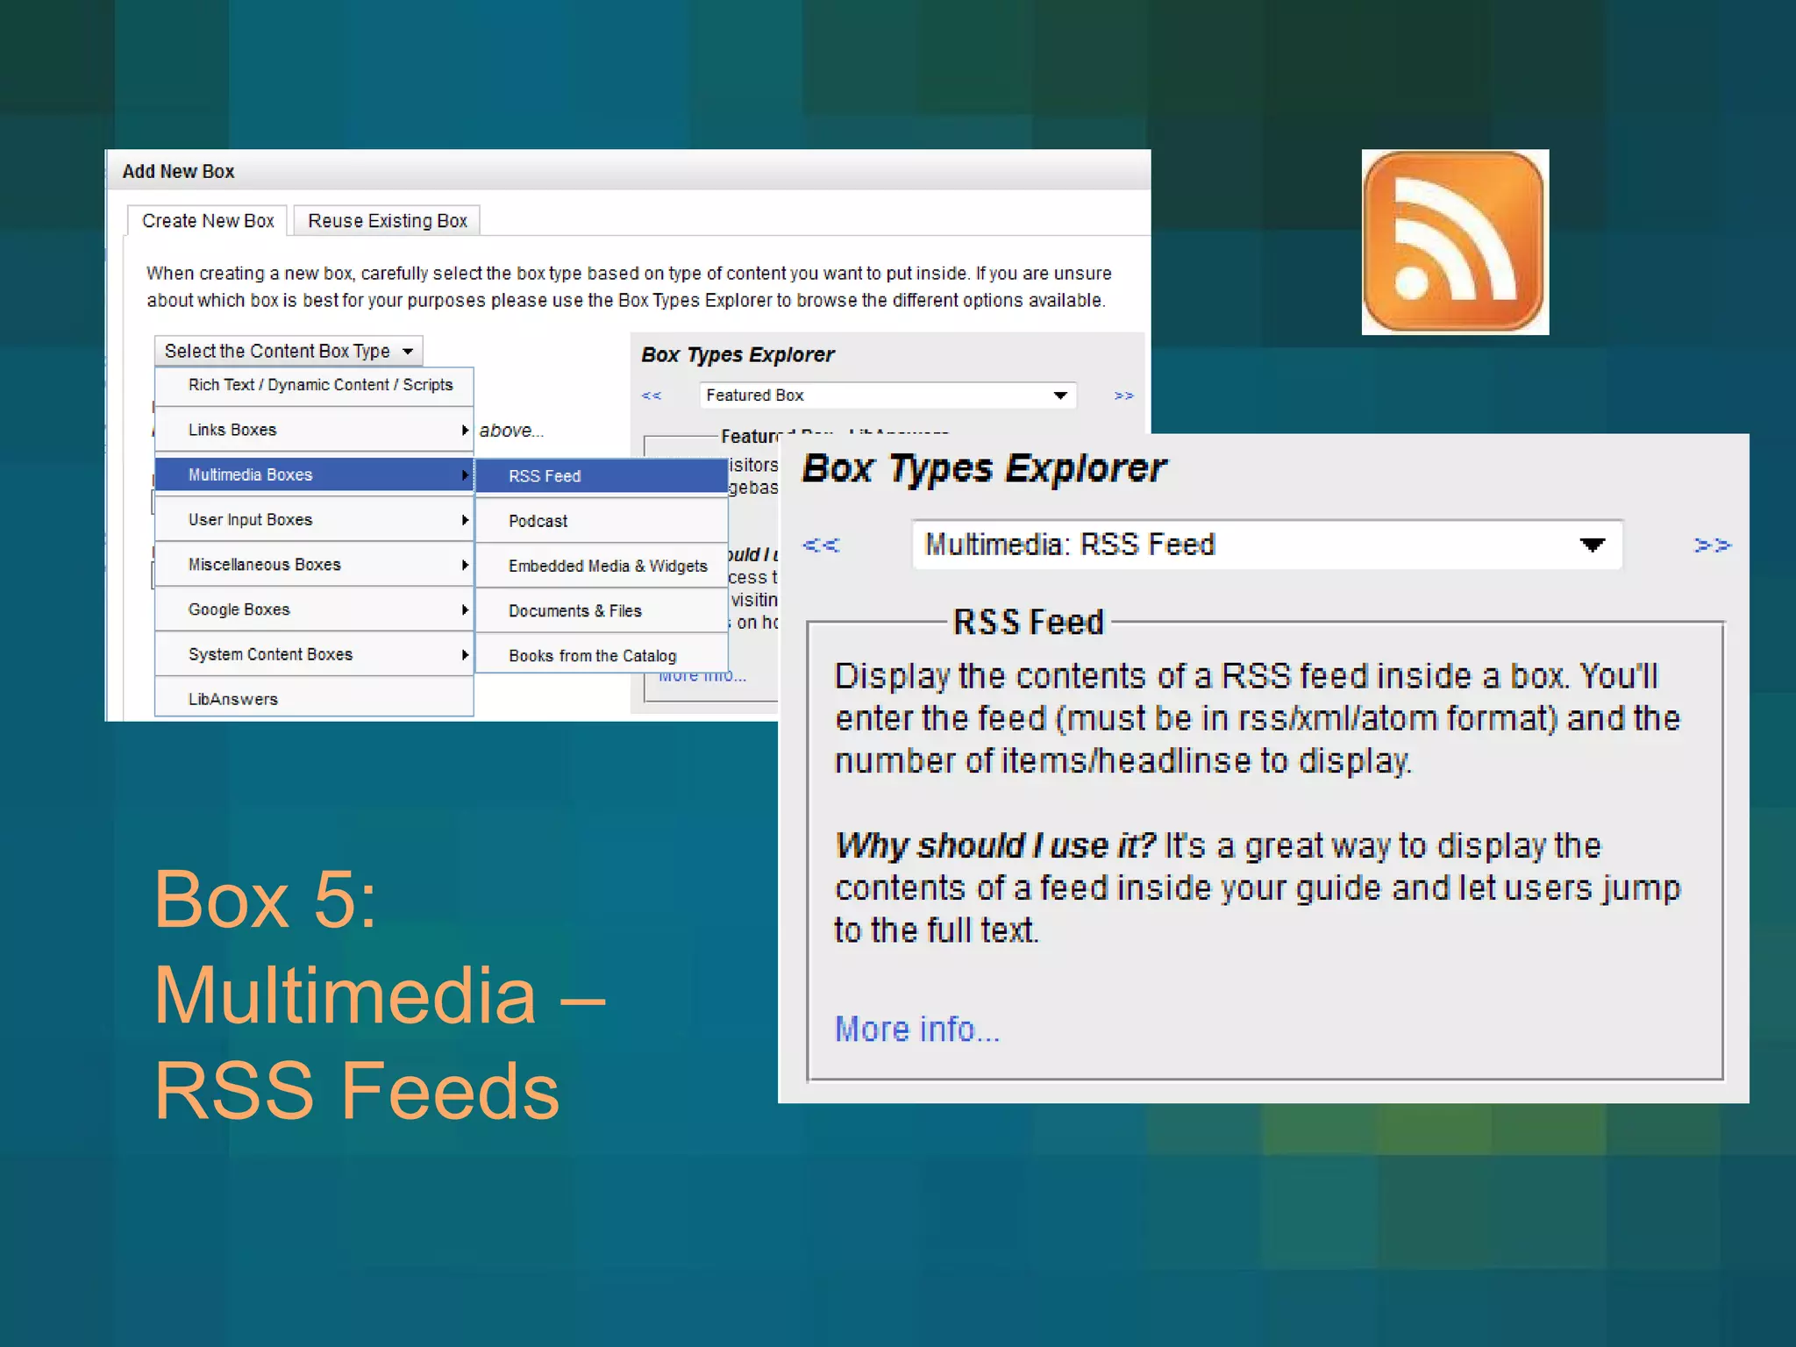The height and width of the screenshot is (1347, 1796).
Task: Open the System Content Boxes submenu
Action: [x=314, y=654]
